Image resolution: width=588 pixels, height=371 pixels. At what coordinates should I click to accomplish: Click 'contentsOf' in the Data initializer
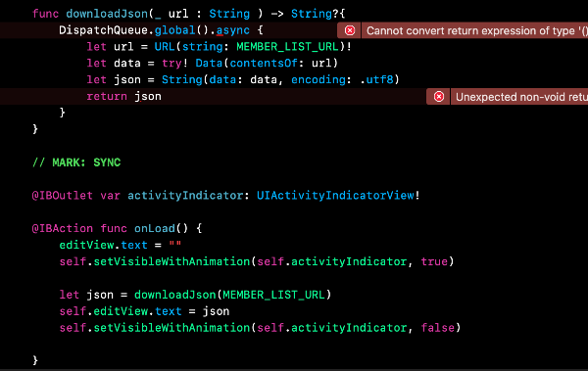point(264,64)
